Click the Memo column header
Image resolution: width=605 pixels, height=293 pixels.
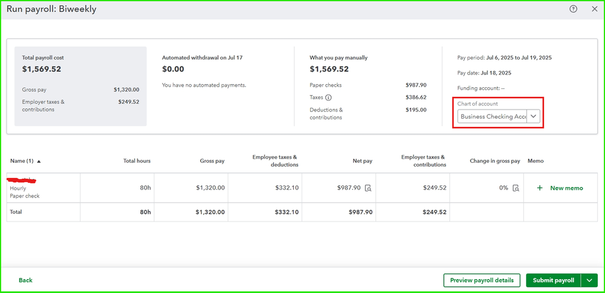(535, 161)
